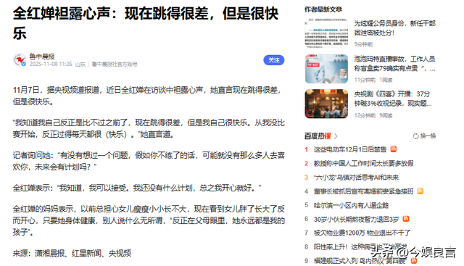Click the 作者最新文章 heading
The width and height of the screenshot is (464, 266).
click(x=323, y=9)
